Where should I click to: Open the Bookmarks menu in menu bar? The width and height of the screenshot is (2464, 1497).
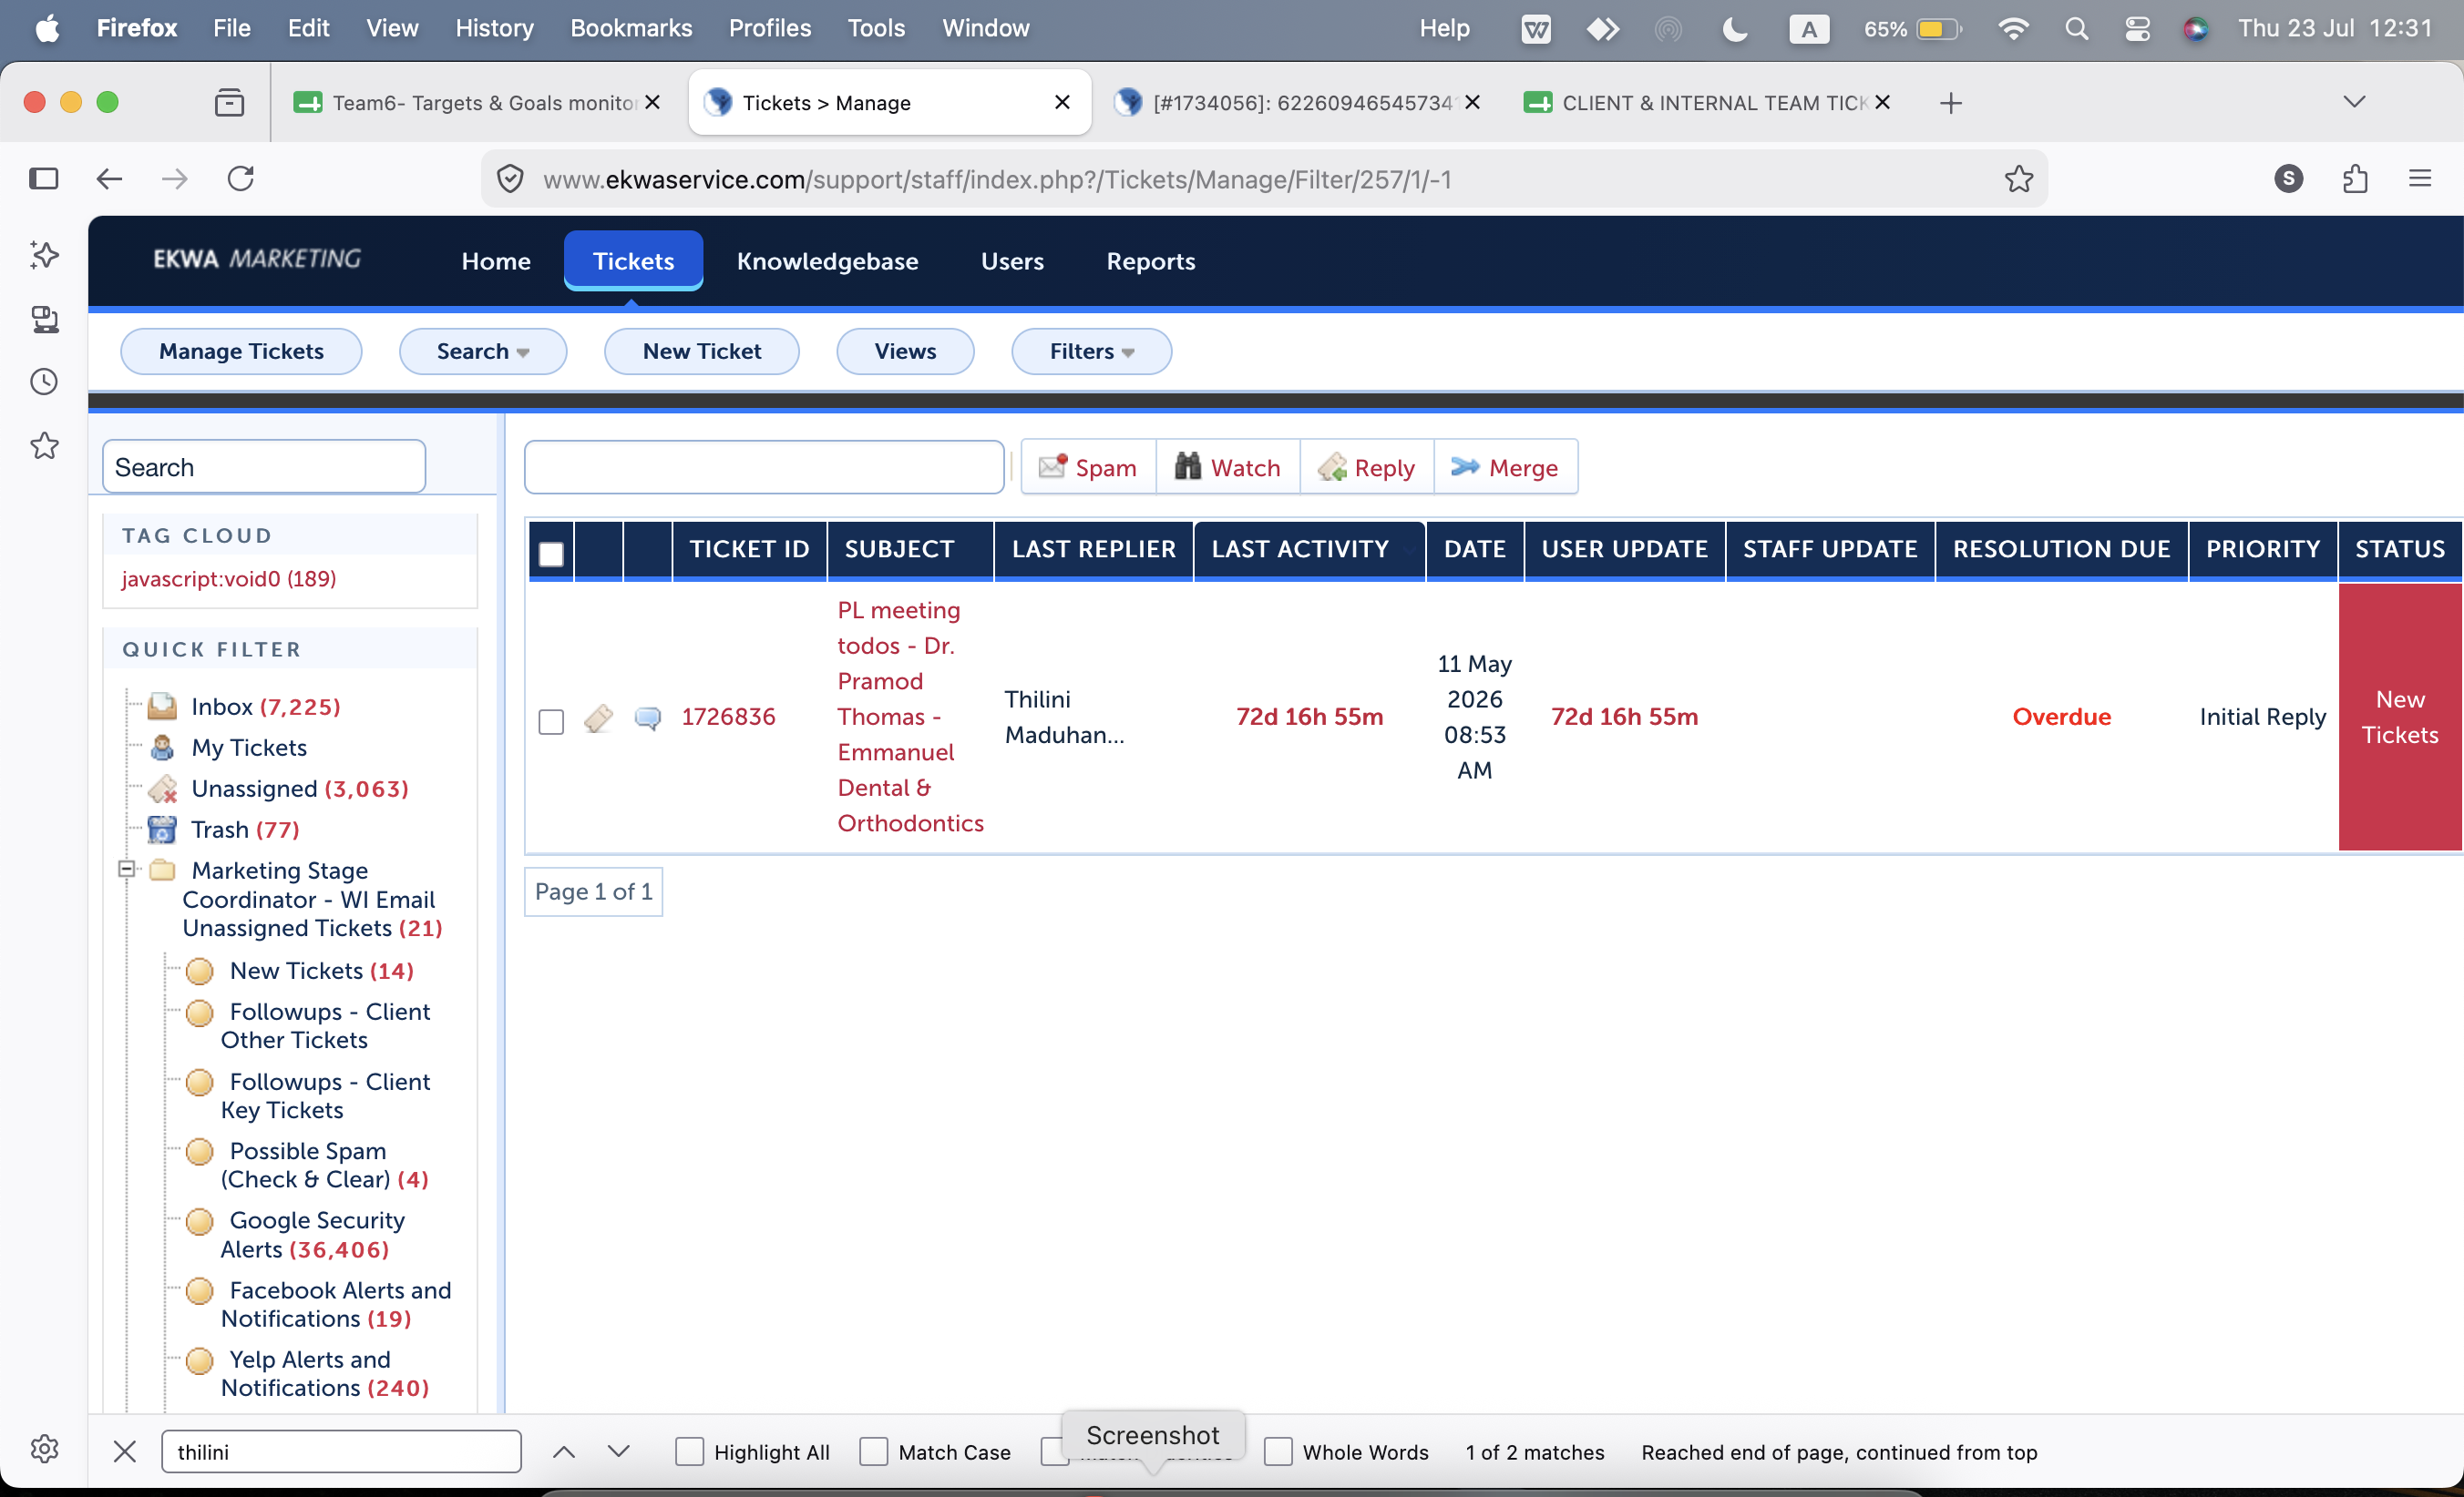(631, 28)
